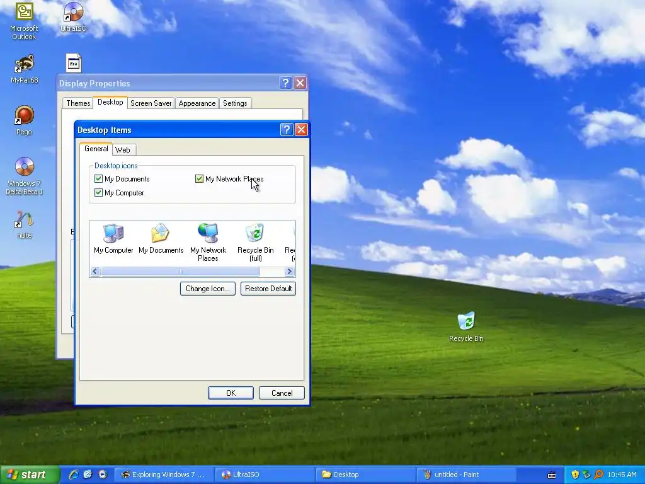
Task: Select My Network Places icon in the list
Action: point(208,243)
